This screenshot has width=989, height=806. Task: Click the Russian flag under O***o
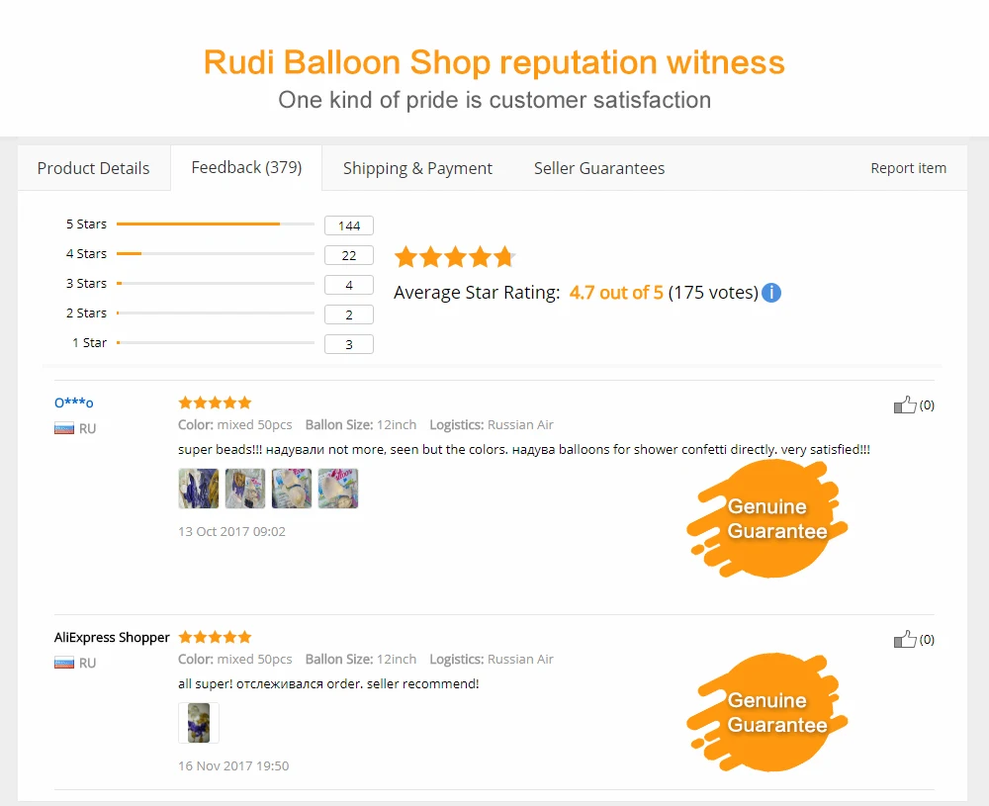tap(64, 429)
